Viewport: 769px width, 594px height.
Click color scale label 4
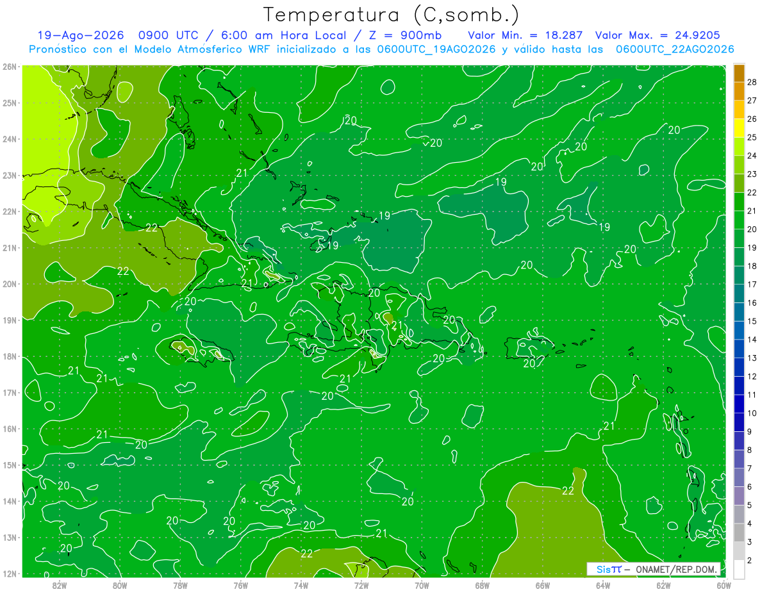750,524
